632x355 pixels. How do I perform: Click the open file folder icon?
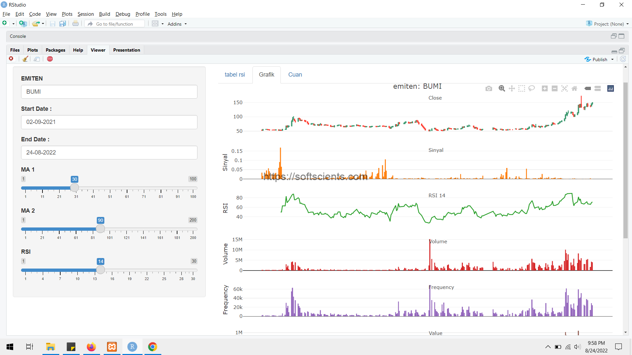[36, 23]
